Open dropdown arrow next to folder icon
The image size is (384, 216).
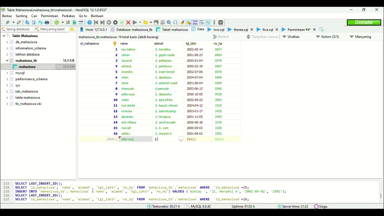pos(151,22)
